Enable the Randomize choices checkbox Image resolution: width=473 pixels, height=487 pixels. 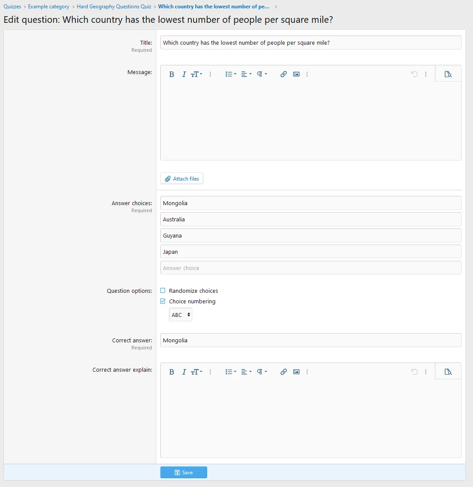[x=163, y=291]
